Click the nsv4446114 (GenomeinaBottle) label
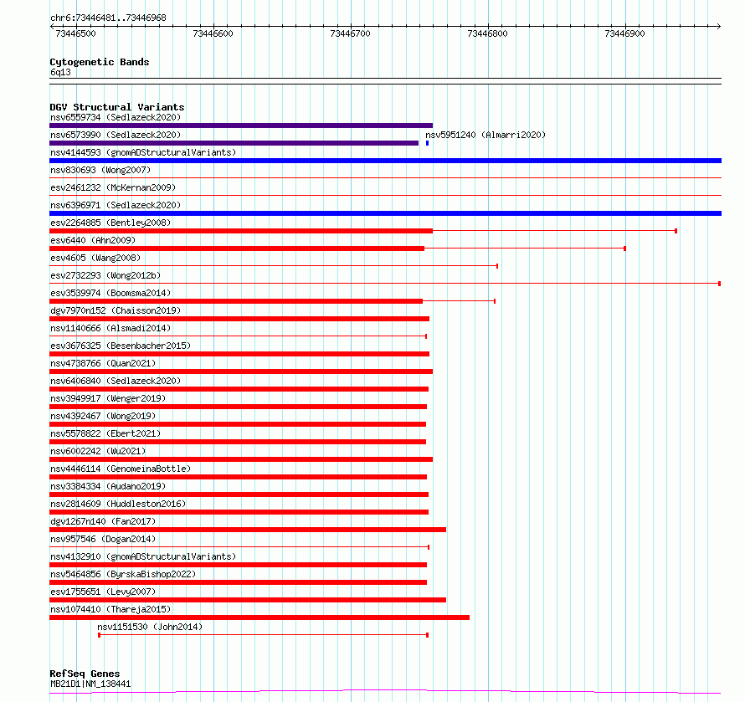The height and width of the screenshot is (702, 745). [121, 469]
